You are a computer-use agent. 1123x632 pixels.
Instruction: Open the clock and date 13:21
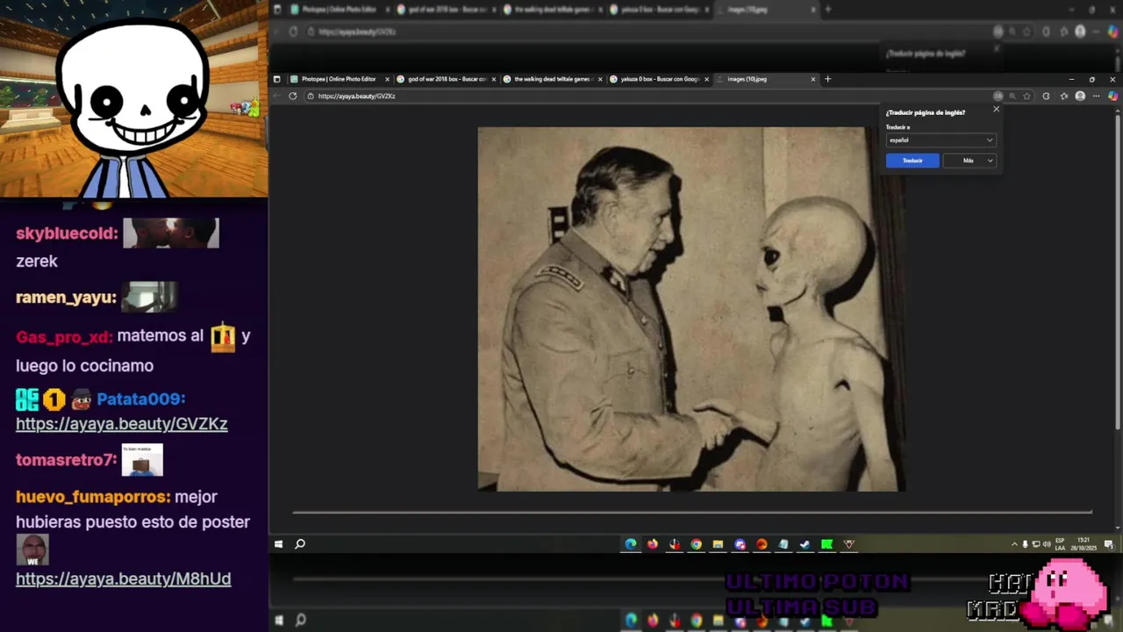pos(1084,544)
